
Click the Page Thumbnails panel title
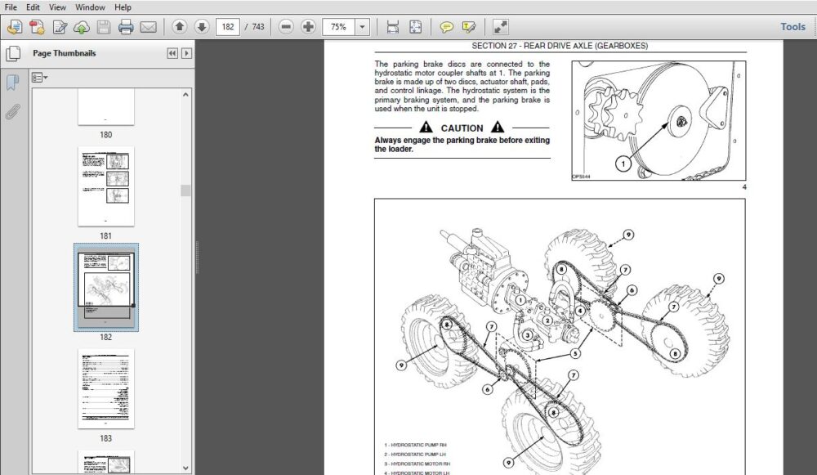pos(64,53)
